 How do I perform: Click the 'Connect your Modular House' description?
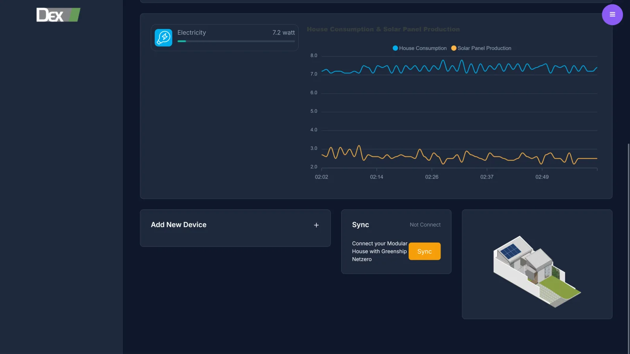[x=380, y=251]
